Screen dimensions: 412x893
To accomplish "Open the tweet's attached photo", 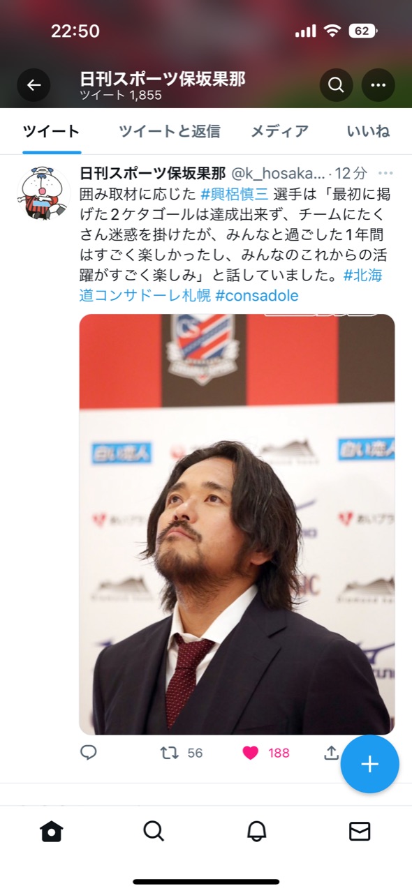I will pyautogui.click(x=237, y=524).
